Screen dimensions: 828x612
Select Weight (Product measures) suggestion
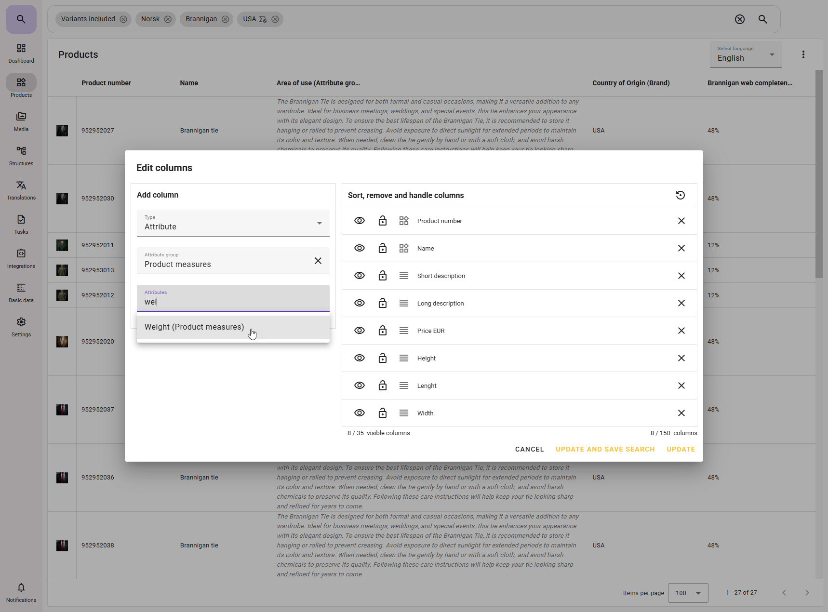pos(194,327)
